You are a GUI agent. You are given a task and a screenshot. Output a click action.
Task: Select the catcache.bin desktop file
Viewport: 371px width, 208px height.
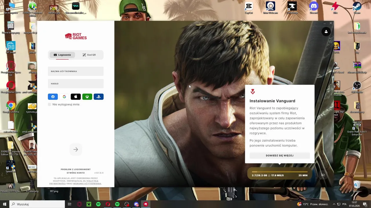coord(11,127)
